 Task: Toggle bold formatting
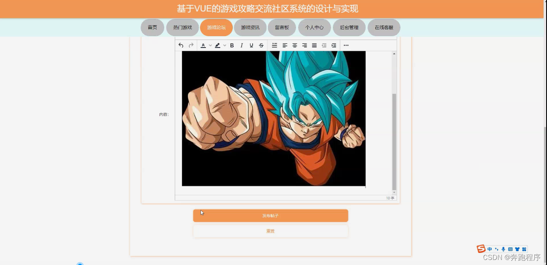coord(232,45)
